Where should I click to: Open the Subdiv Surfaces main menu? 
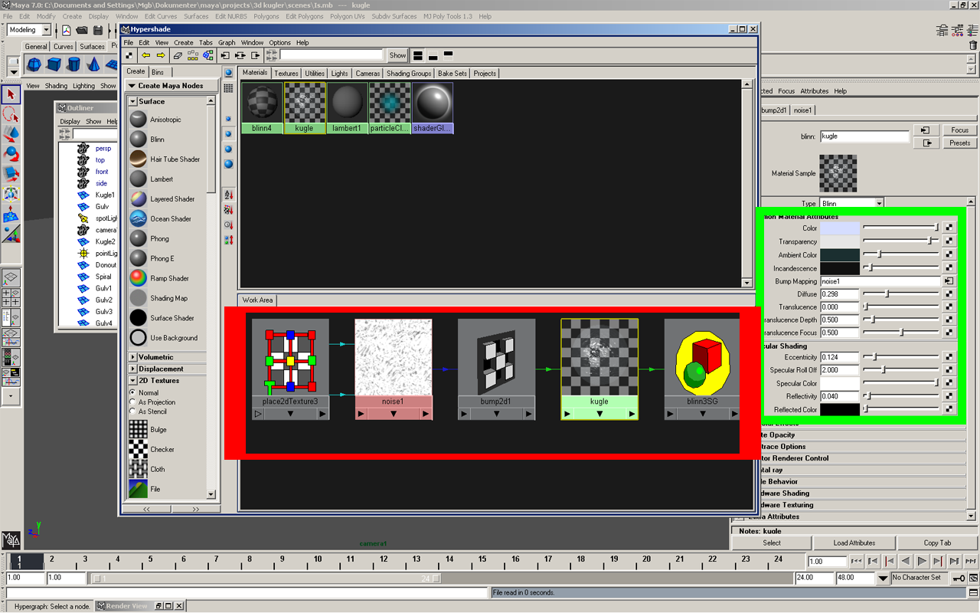(394, 16)
